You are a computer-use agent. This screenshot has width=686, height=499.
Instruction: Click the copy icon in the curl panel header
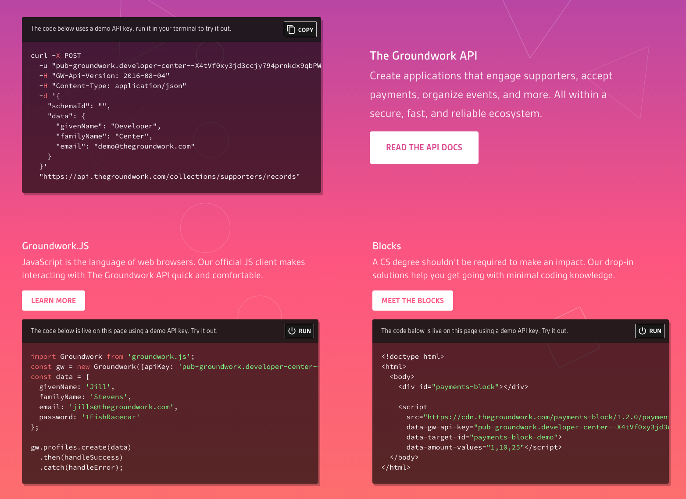pyautogui.click(x=291, y=29)
